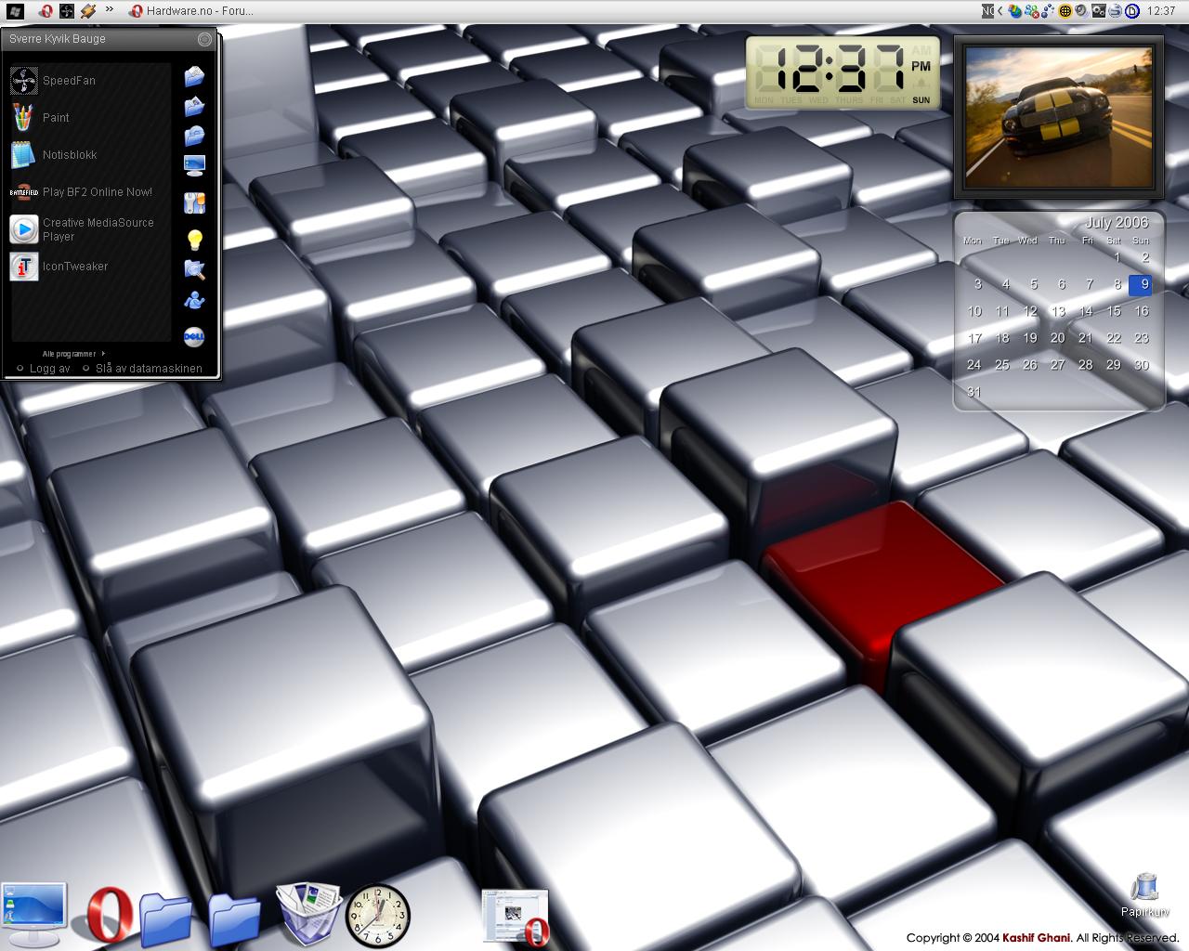1189x951 pixels.
Task: Click the gears tray icon
Action: click(x=1099, y=11)
